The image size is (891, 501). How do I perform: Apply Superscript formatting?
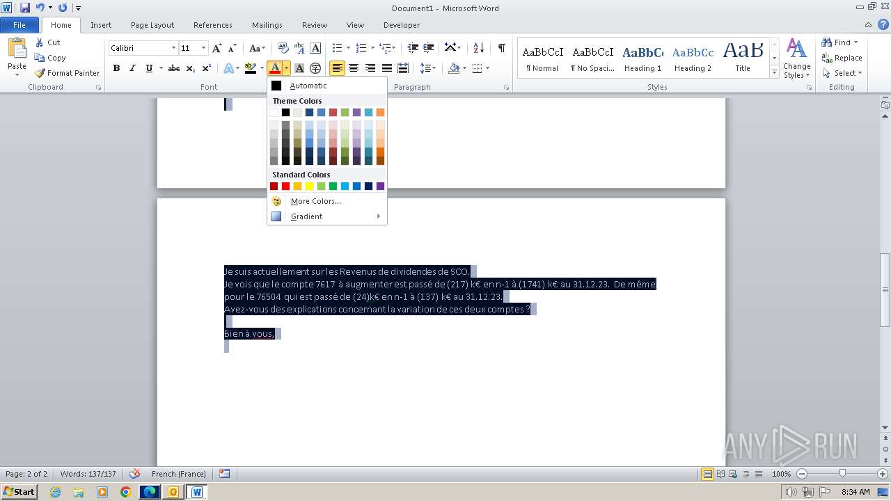point(207,68)
